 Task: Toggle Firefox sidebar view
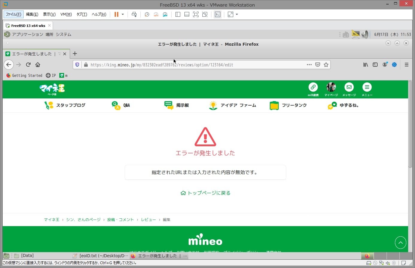click(x=375, y=65)
